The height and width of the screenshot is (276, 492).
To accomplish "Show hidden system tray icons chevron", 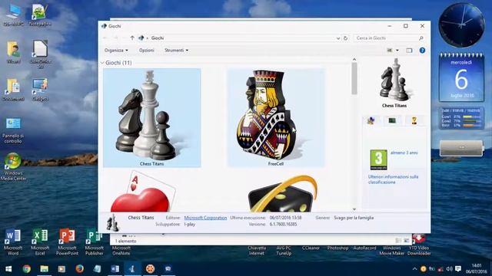I will 414,269.
